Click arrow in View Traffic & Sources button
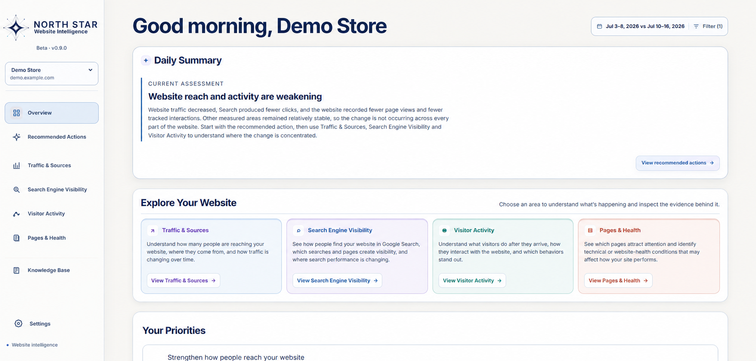 (x=213, y=281)
